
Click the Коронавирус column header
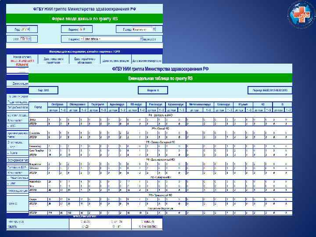click(x=176, y=104)
